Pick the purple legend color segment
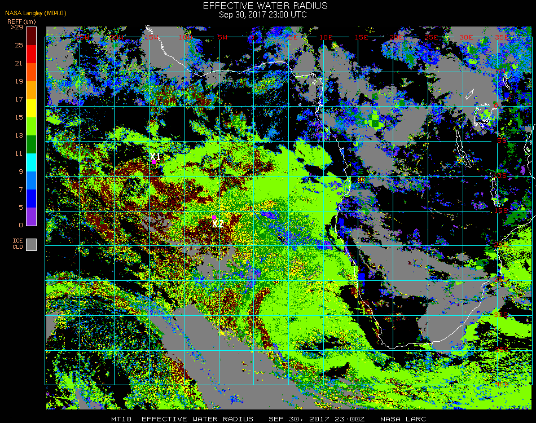This screenshot has width=536, height=423. pos(32,217)
